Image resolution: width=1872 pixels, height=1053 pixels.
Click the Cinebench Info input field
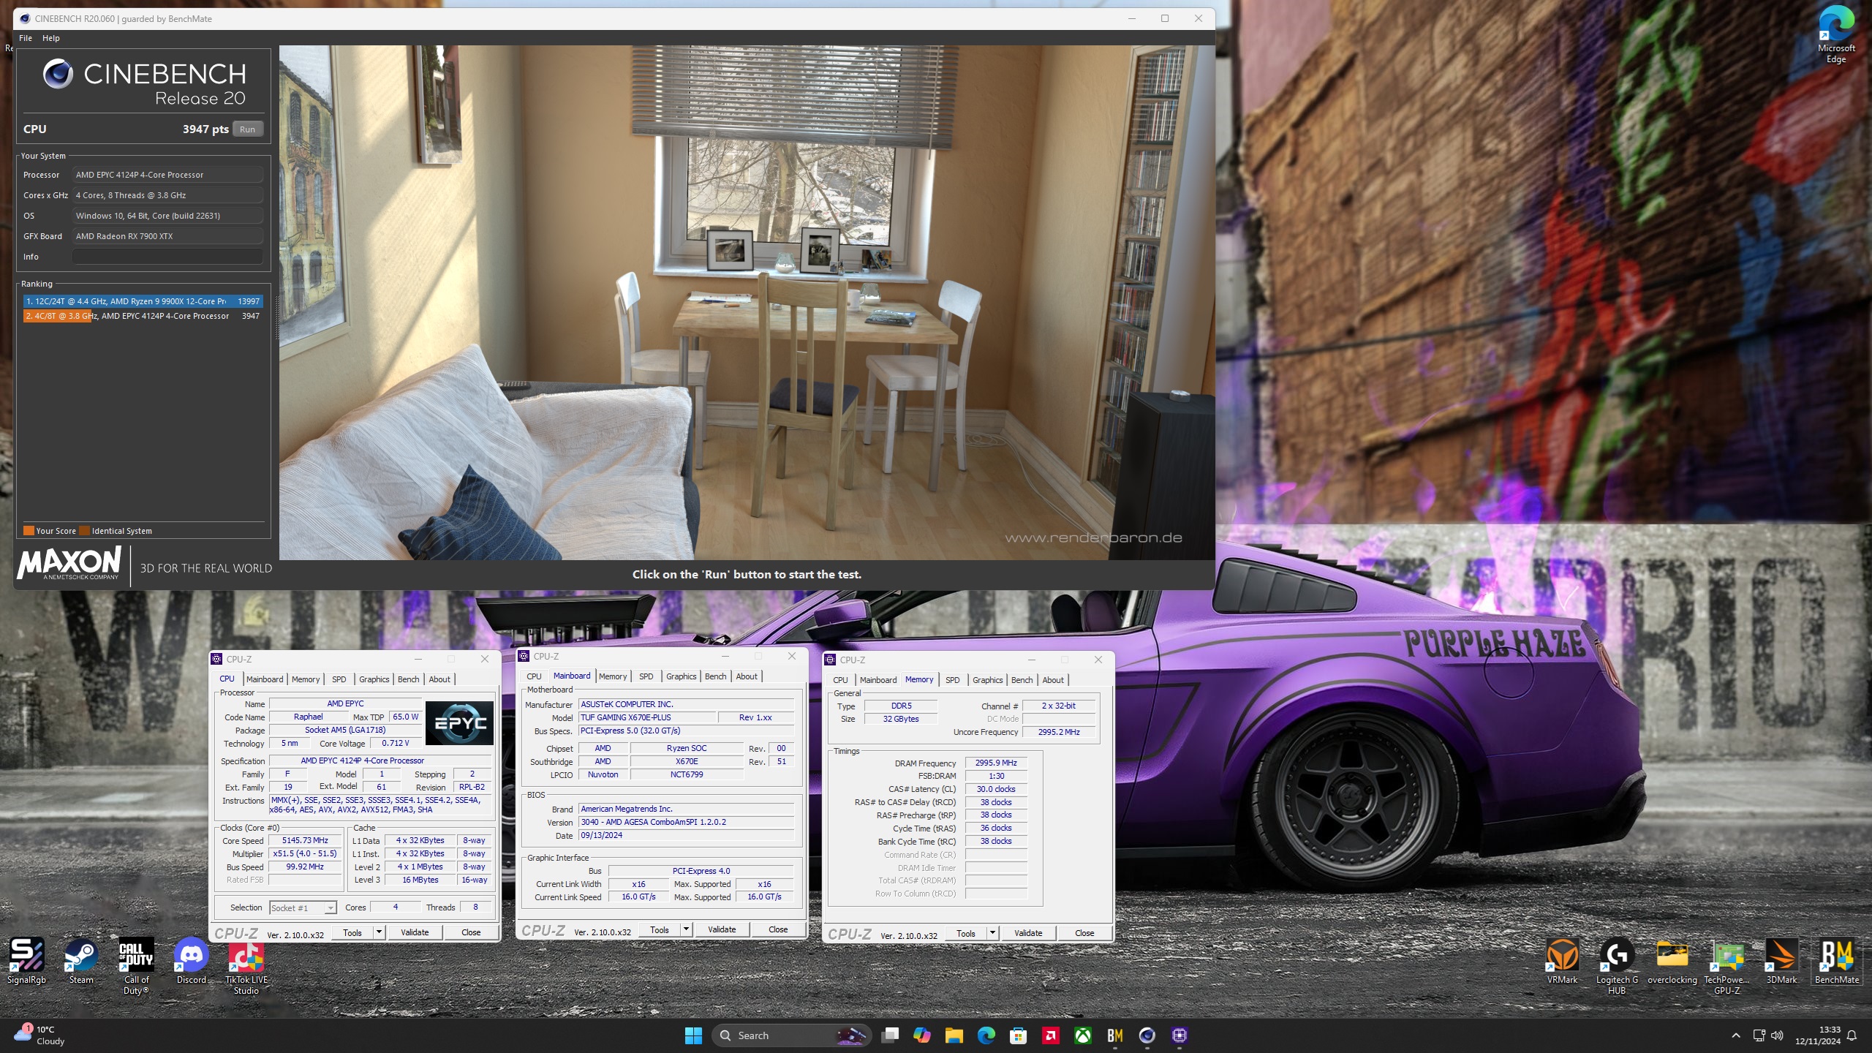167,257
